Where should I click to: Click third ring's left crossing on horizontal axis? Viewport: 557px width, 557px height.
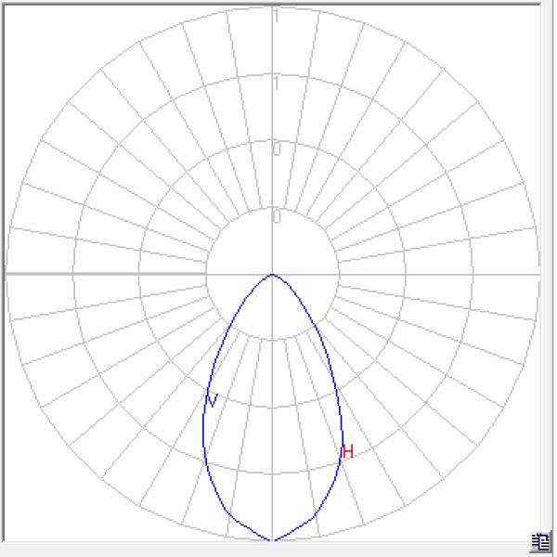coord(73,274)
